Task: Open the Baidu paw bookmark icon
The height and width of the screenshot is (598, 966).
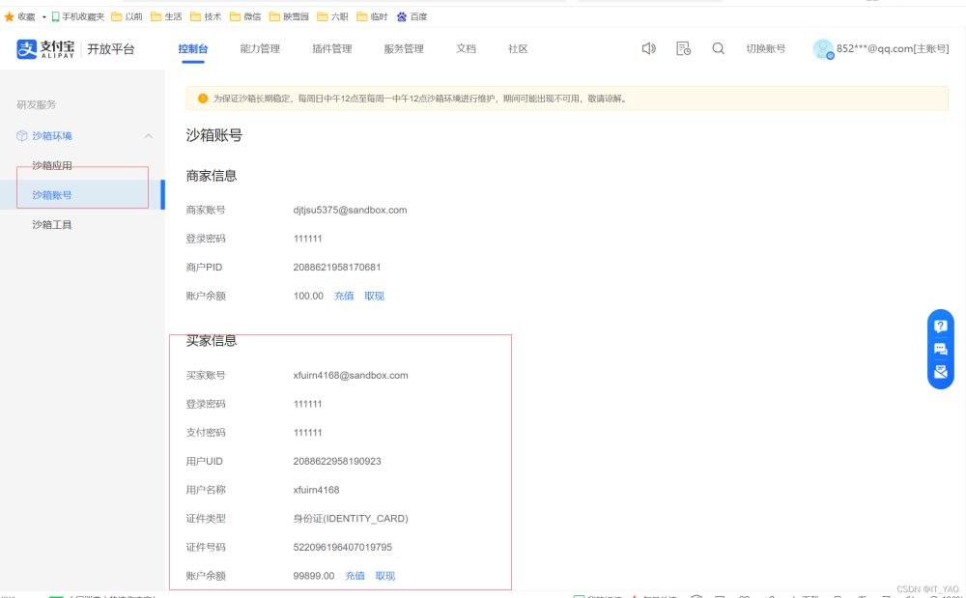Action: [402, 16]
